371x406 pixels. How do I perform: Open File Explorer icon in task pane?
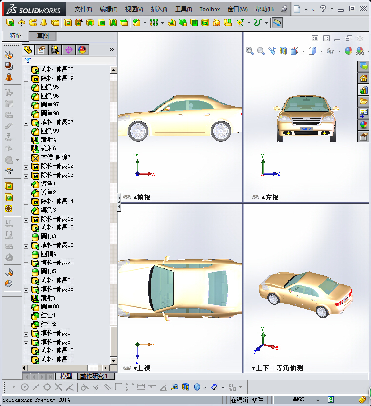363,101
